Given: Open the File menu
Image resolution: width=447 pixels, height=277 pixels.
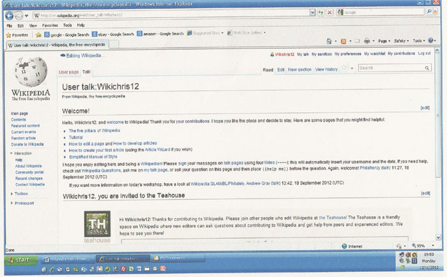Looking at the screenshot, I should pos(10,26).
